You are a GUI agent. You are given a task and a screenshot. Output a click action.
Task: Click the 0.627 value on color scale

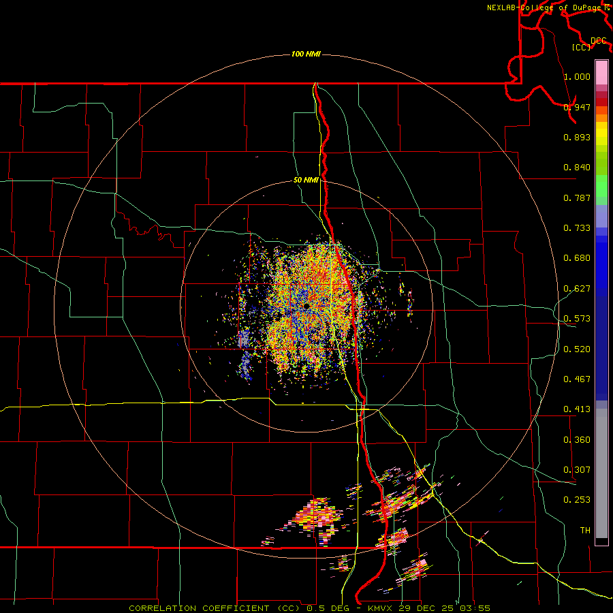click(577, 289)
